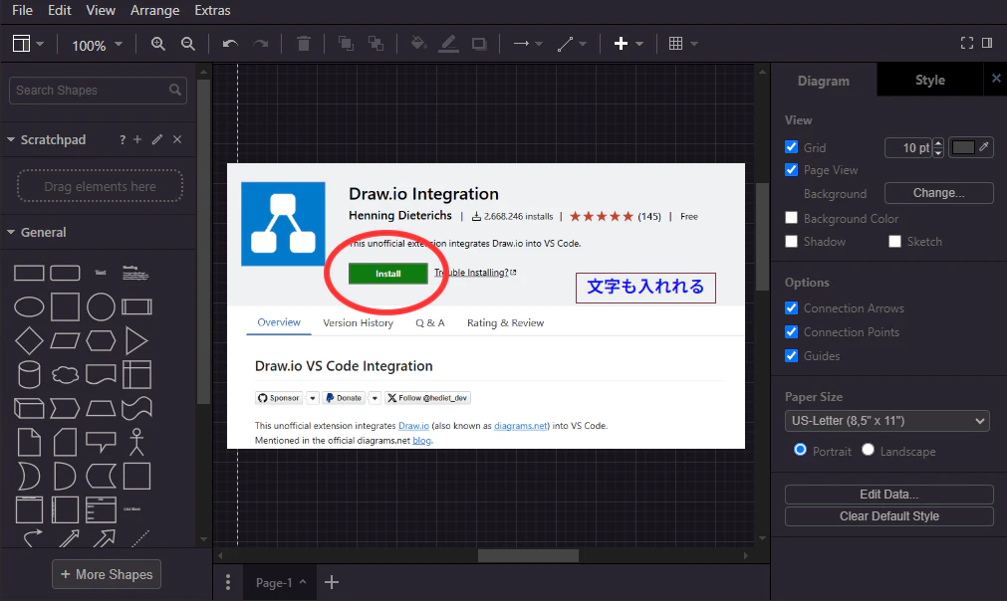Toggle the Connection Points checkbox
This screenshot has width=1007, height=601.
point(791,331)
